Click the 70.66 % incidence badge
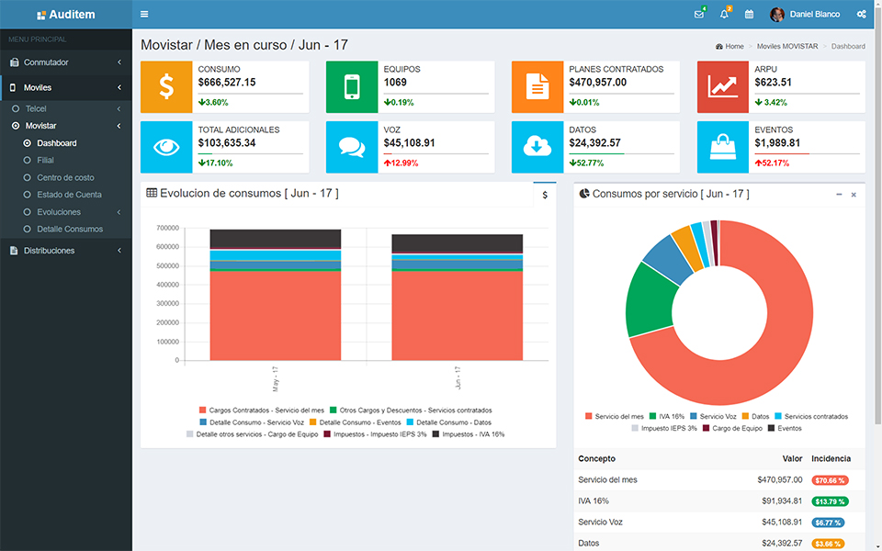This screenshot has height=551, width=882. pos(830,480)
